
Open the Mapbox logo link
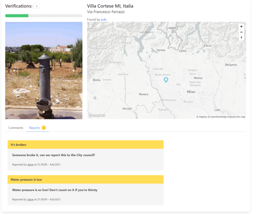(97, 115)
